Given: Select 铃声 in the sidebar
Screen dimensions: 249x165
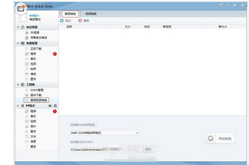Looking at the screenshot, I should point(37,69).
